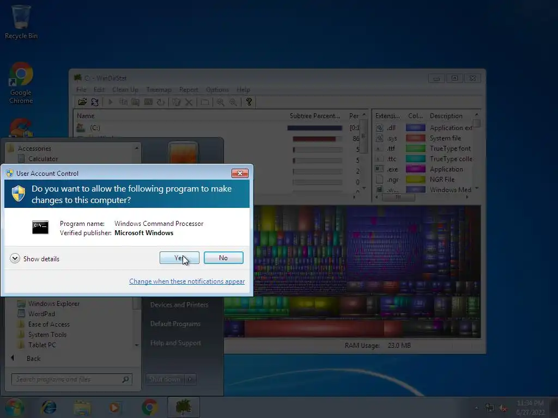Sort by Extension column header
The image size is (558, 418).
tap(387, 116)
